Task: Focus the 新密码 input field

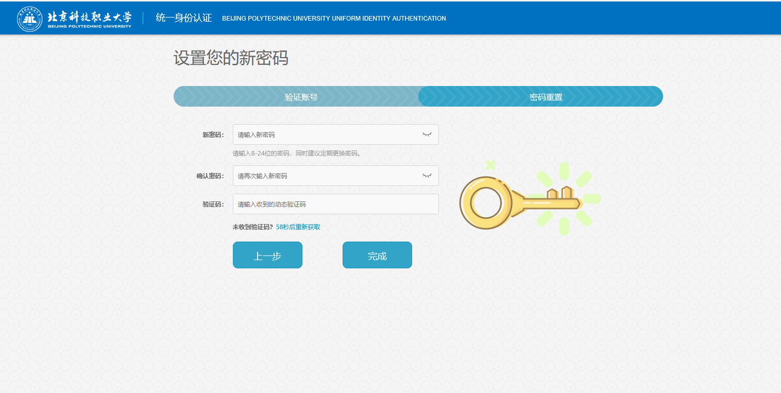Action: point(327,134)
